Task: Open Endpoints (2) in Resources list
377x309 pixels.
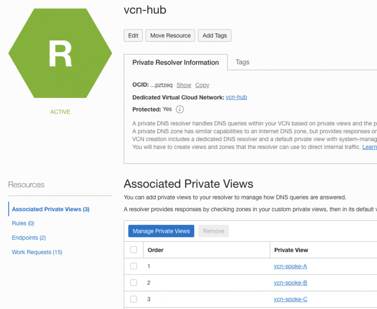Action: (x=28, y=238)
